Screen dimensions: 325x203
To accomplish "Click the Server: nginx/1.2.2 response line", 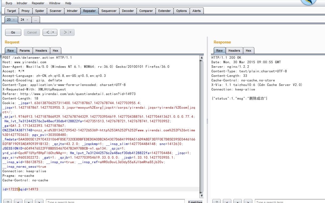I will (230, 67).
